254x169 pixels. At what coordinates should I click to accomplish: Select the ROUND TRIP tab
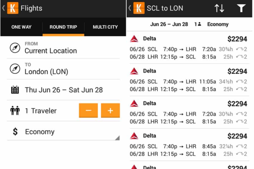[x=63, y=27]
